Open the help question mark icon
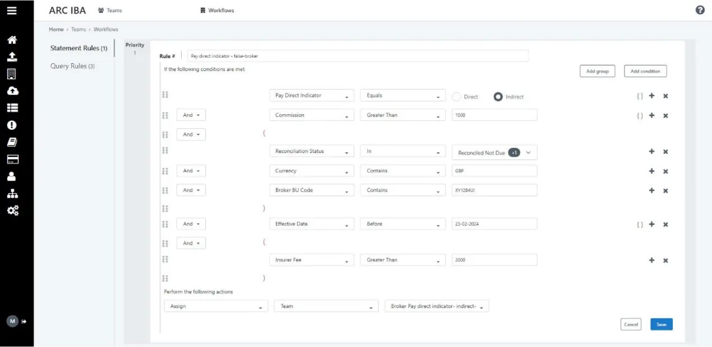The width and height of the screenshot is (712, 347). [700, 10]
